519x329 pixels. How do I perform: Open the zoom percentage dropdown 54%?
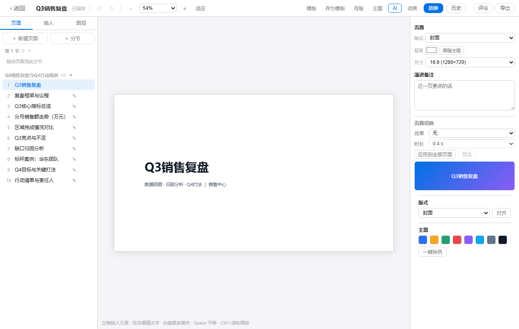158,8
